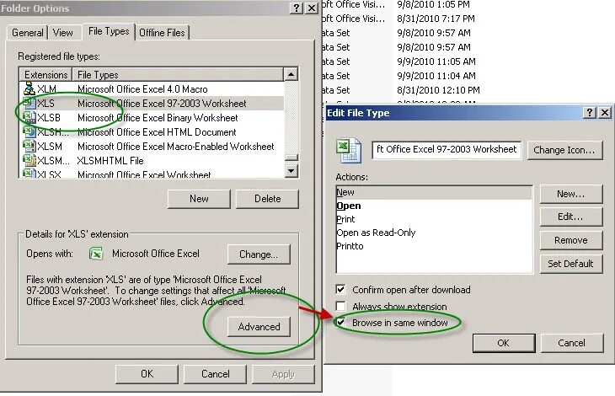
Task: Open Advanced settings for XLS
Action: 259,327
